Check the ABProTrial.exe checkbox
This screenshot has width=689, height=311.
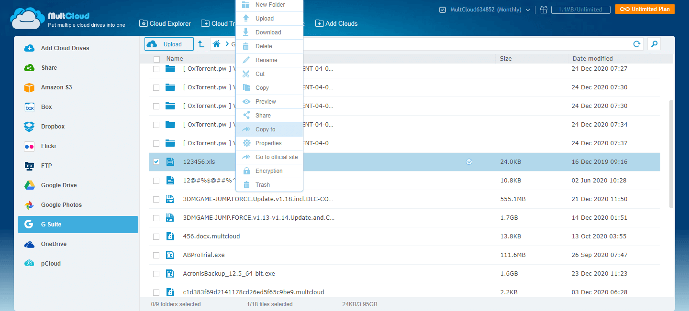(x=156, y=255)
